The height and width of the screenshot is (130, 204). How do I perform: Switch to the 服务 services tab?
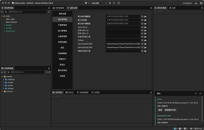click(173, 8)
